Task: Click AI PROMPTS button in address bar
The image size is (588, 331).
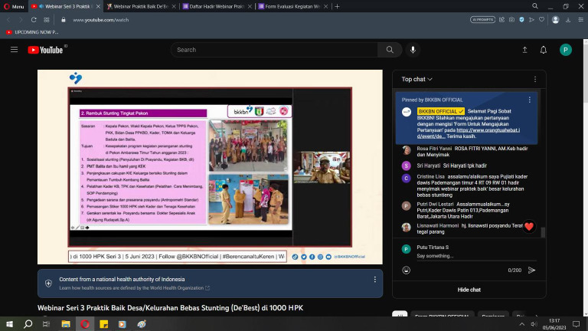Action: 482,19
